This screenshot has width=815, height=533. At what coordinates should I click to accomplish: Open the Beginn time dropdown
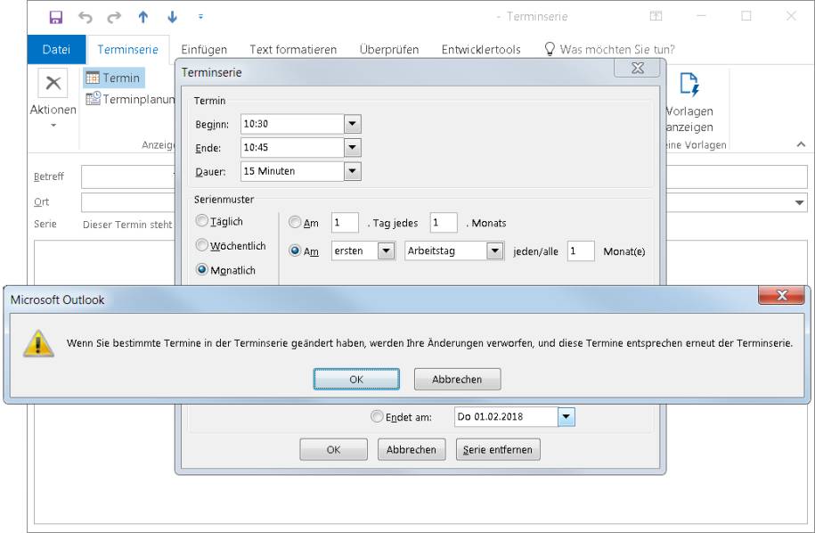coord(351,123)
